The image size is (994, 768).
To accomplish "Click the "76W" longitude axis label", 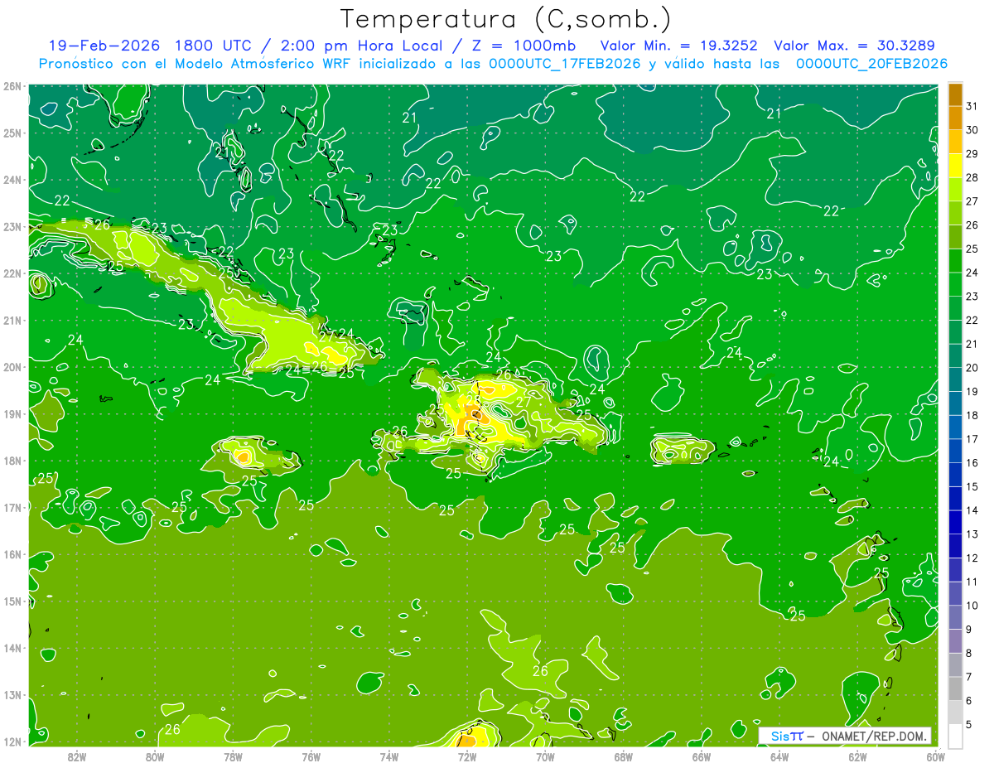I will [x=311, y=756].
